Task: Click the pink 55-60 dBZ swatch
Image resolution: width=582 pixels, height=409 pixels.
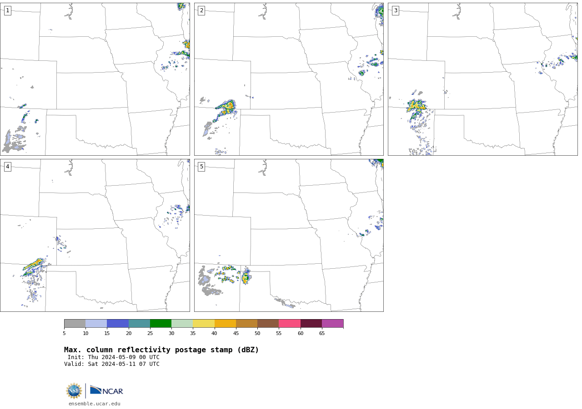Action: [x=290, y=323]
